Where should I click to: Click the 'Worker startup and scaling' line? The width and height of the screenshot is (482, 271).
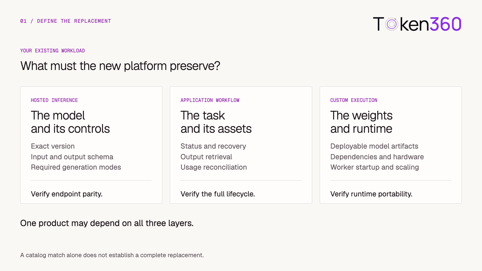(374, 167)
